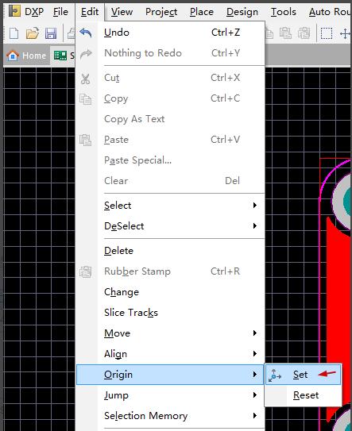Open the Place menu

[202, 12]
